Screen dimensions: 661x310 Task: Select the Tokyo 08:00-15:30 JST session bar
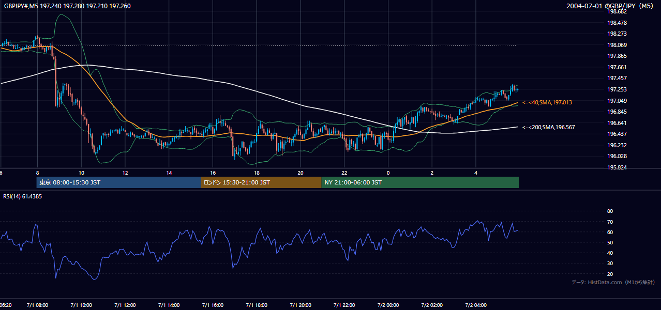click(x=118, y=182)
